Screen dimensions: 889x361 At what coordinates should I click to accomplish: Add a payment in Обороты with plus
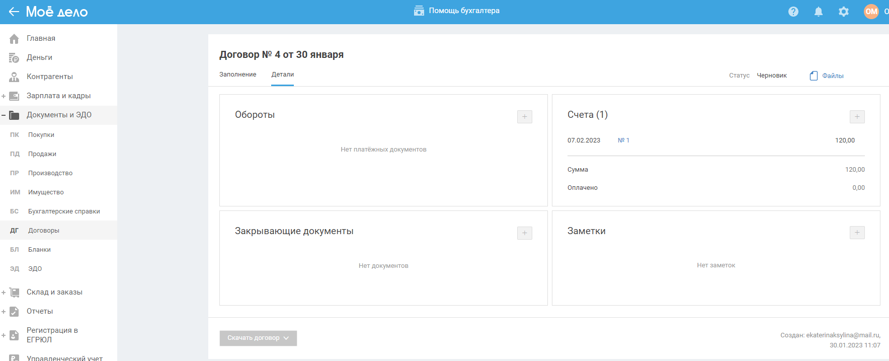[x=525, y=117]
